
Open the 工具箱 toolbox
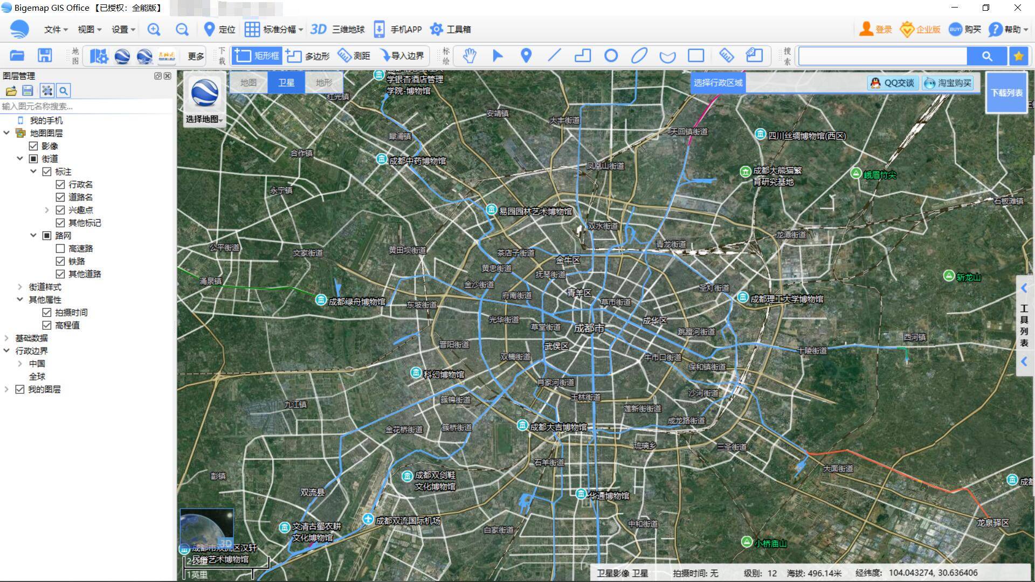451,30
